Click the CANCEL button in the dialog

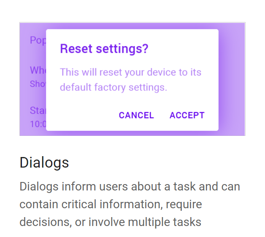pyautogui.click(x=136, y=116)
